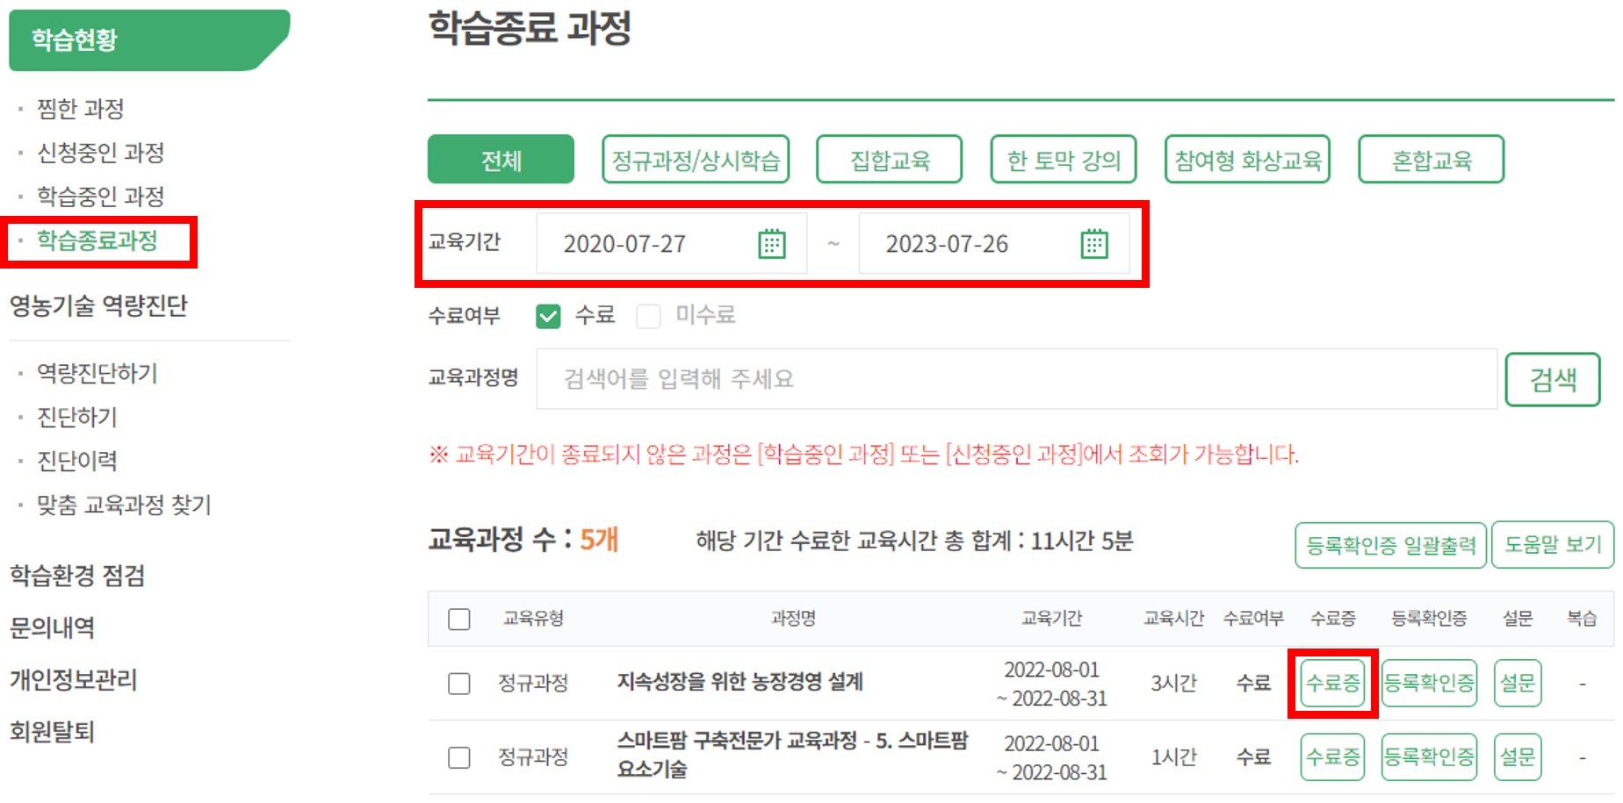
Task: Open 도움말 보기 help button
Action: pyautogui.click(x=1553, y=545)
